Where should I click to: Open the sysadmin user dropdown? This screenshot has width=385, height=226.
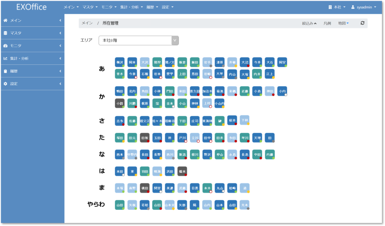[x=364, y=7]
